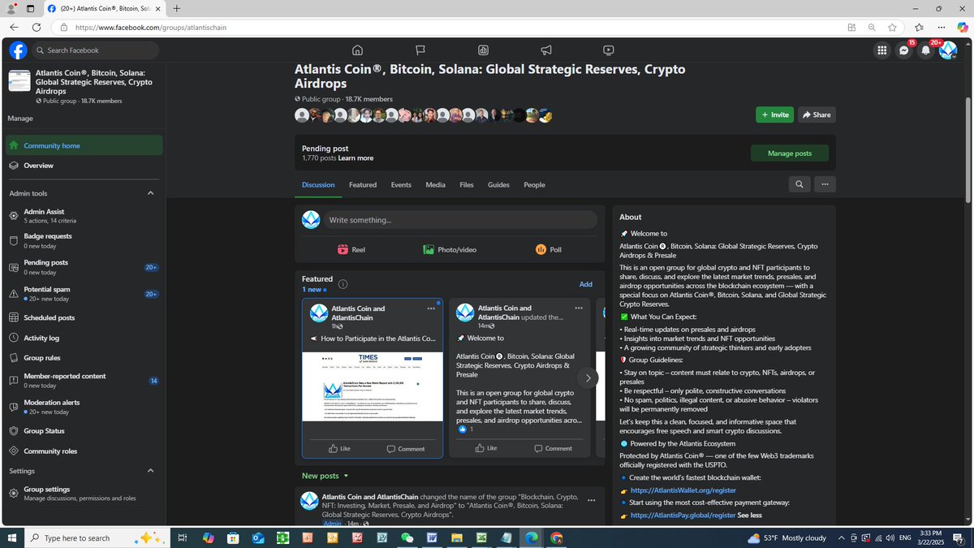Open the ads megaphone icon in top bar
This screenshot has width=974, height=548.
click(546, 50)
